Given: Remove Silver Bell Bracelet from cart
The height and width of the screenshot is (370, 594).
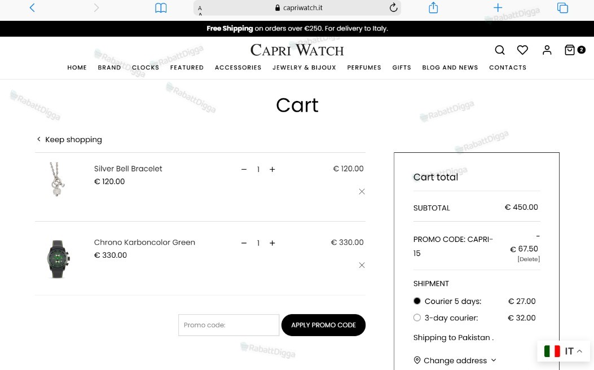Looking at the screenshot, I should (x=362, y=192).
